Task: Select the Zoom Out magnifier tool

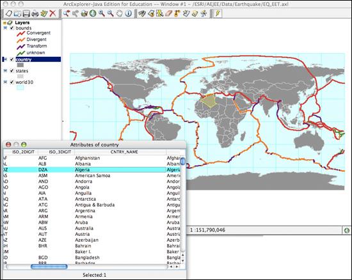Action: coord(110,13)
